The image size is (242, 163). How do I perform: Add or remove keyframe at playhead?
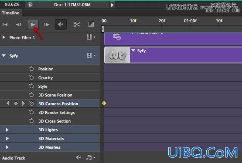point(16,103)
